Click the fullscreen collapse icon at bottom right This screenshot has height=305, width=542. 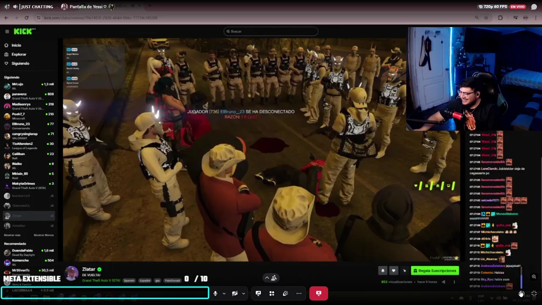(534, 294)
